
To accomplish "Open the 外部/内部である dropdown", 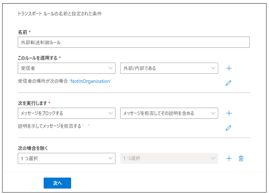I will click(169, 68).
